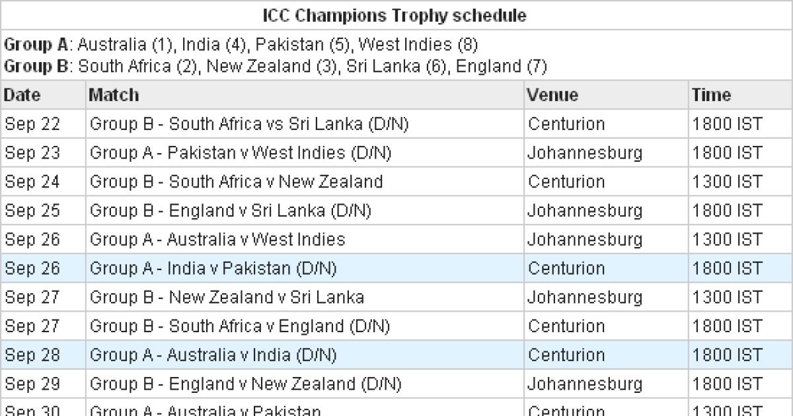793x416 pixels.
Task: Click the Date column header
Action: click(22, 95)
